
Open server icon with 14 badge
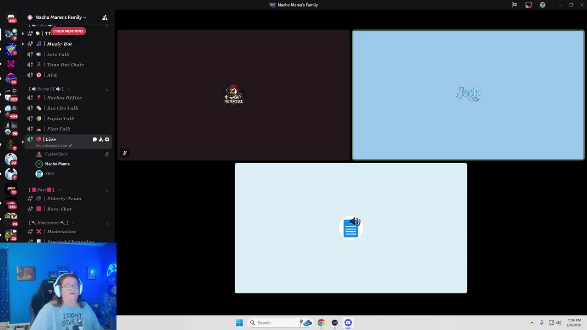[x=11, y=78]
